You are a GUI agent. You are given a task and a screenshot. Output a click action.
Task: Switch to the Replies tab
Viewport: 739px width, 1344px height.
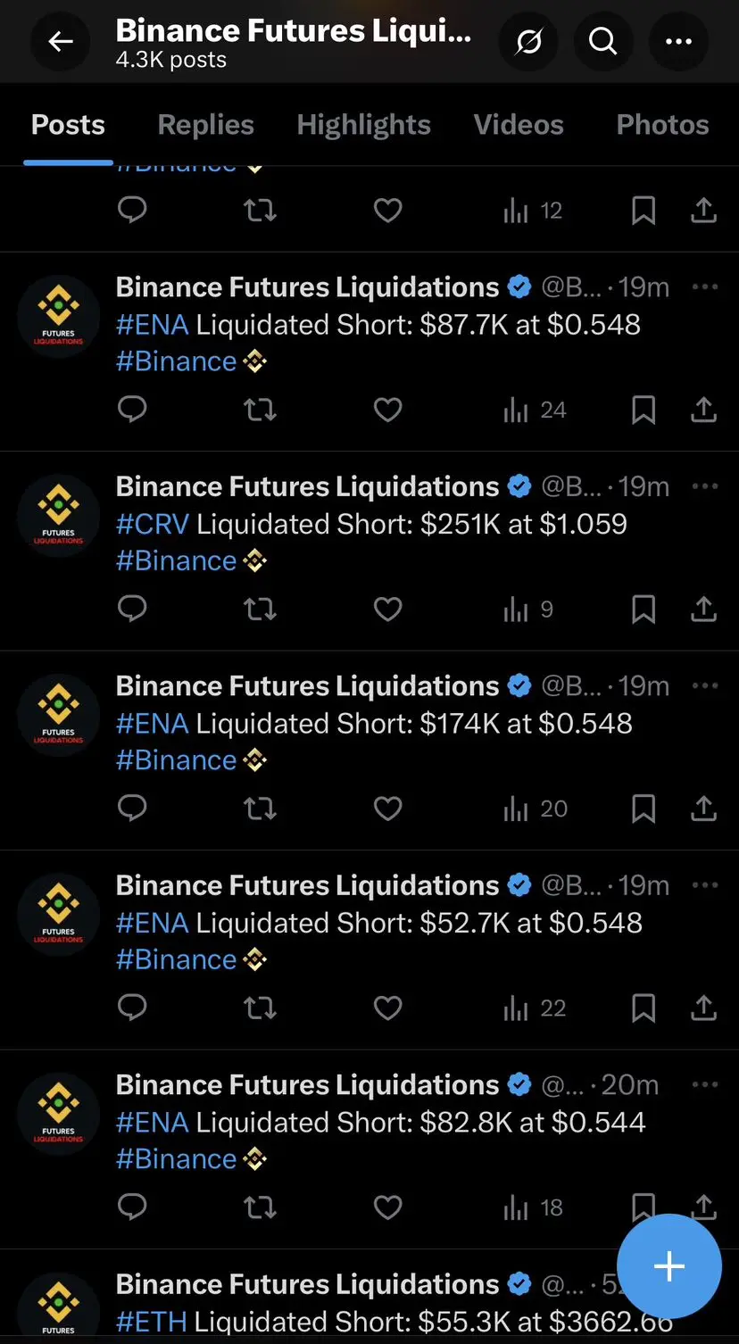tap(206, 125)
